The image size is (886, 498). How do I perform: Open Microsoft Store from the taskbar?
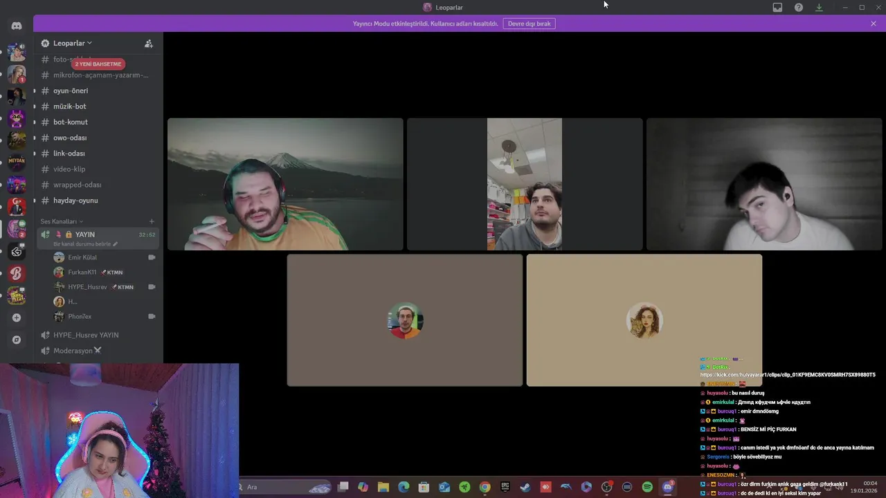click(424, 487)
